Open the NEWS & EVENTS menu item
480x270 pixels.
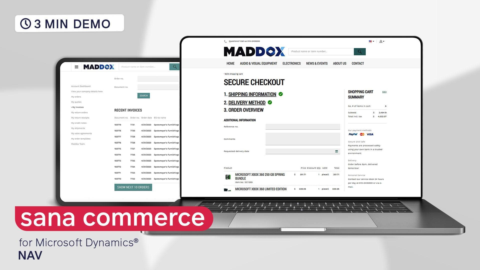[317, 63]
